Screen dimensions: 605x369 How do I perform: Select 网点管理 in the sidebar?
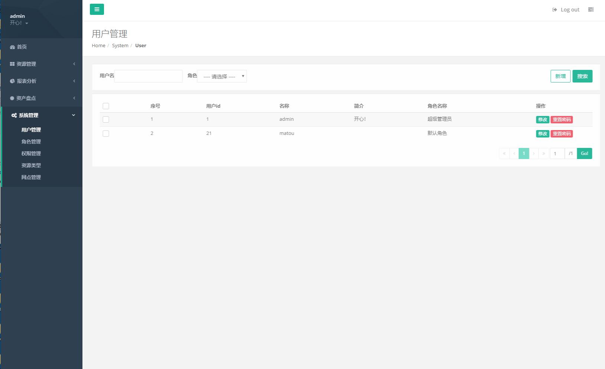[x=31, y=177]
